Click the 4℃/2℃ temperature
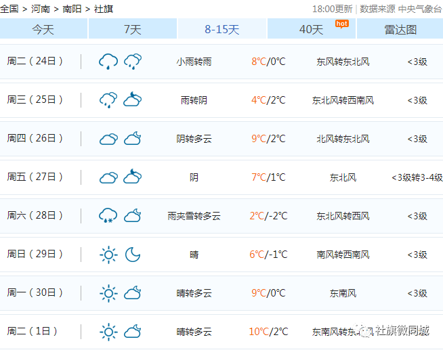443x350 pixels. 268,100
